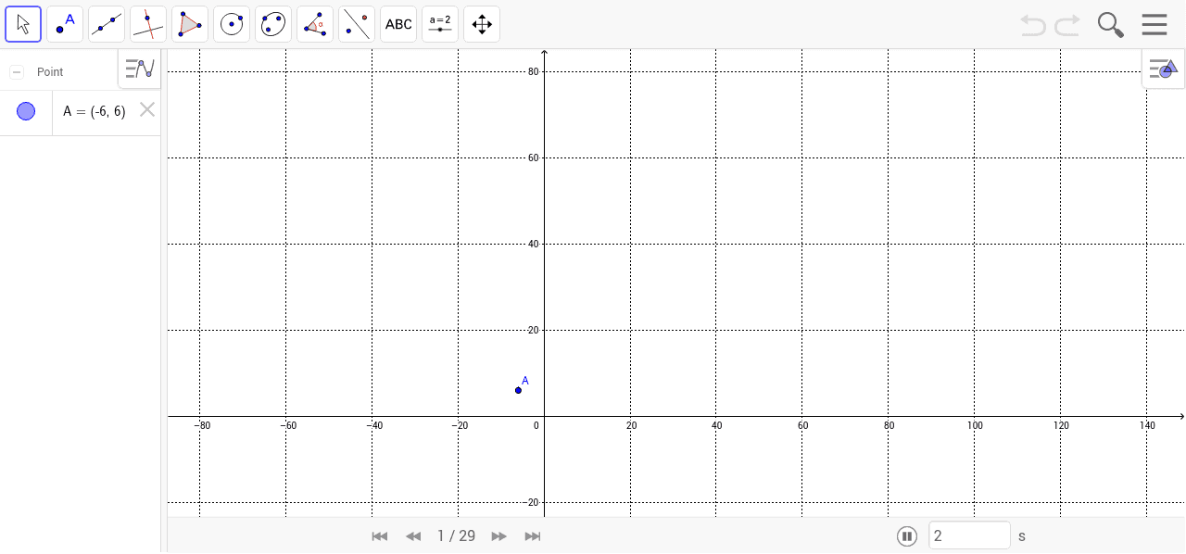Screen dimensions: 1186x554
Task: Go back one construction step
Action: tap(413, 536)
